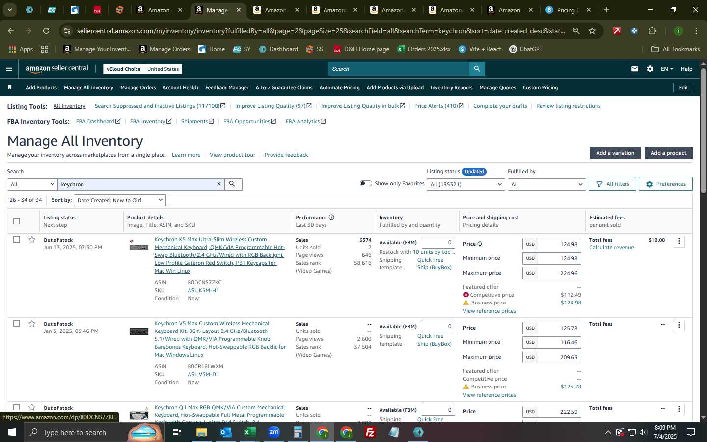
Task: Click the Add a variation button
Action: tap(615, 153)
